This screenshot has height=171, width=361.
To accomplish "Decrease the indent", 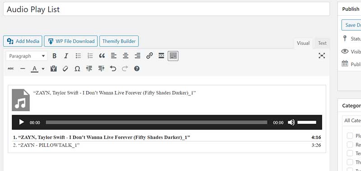I will tap(89, 69).
